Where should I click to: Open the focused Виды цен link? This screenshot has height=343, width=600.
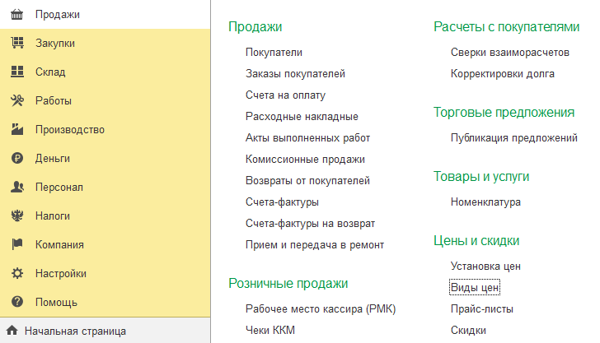coord(475,288)
